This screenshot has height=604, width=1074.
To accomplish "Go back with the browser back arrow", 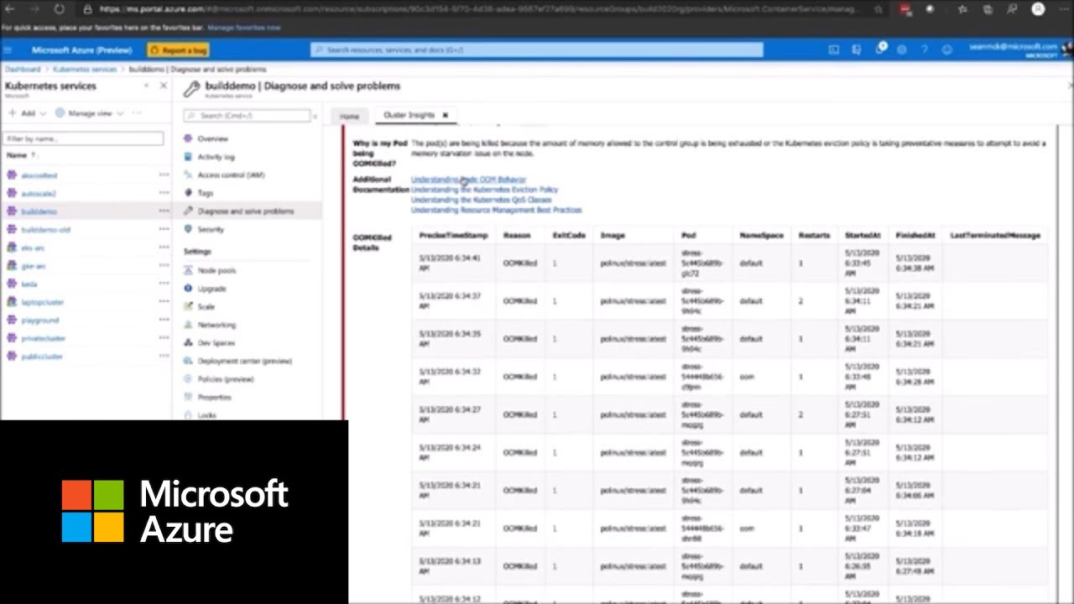I will click(12, 9).
